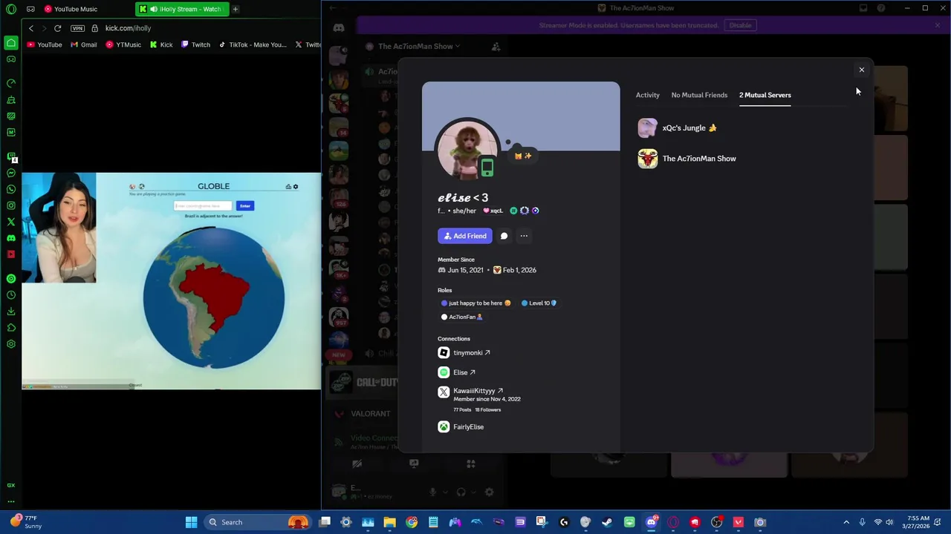951x534 pixels.
Task: Open the Windows Start menu
Action: [x=191, y=522]
